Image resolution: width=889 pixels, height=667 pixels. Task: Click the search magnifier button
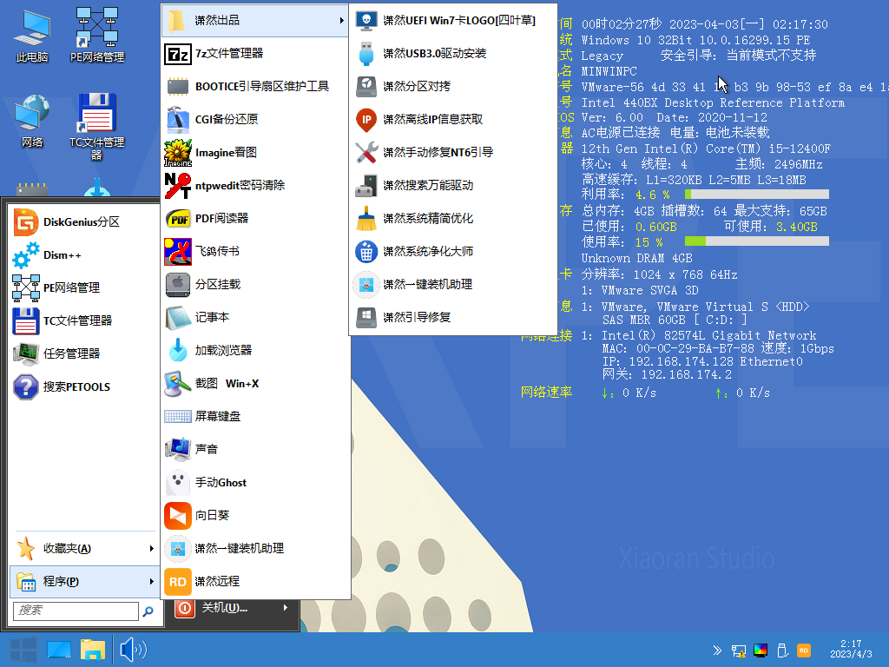148,611
